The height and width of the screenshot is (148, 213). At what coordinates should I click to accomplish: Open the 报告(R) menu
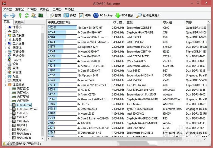click(x=32, y=9)
